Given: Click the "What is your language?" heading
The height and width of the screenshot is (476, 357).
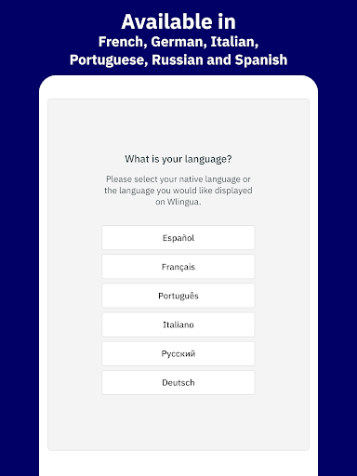Looking at the screenshot, I should (x=178, y=159).
